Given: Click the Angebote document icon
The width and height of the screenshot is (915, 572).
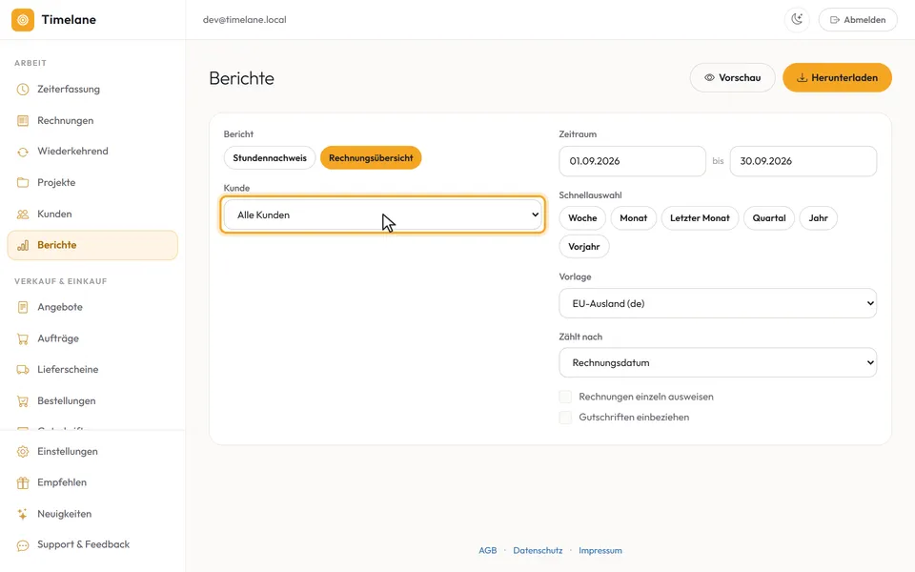Looking at the screenshot, I should tap(23, 307).
